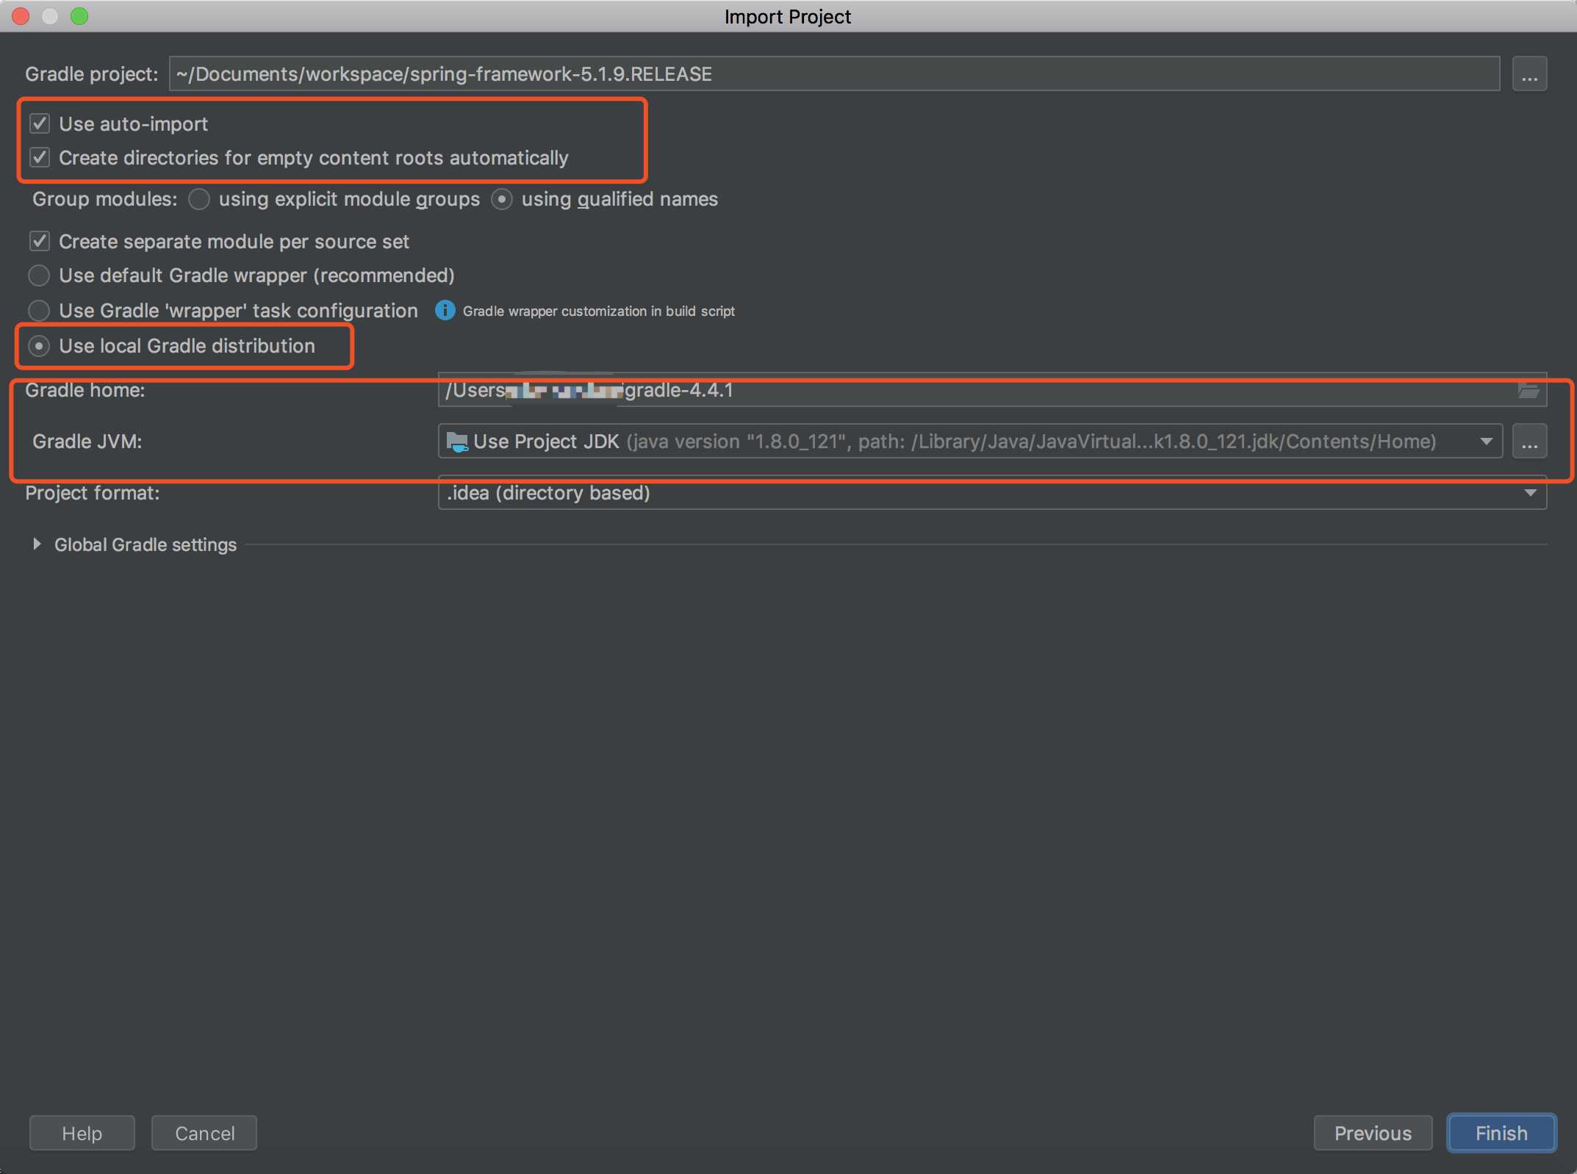Screen dimensions: 1577x1174
Task: Click the folder icon in Gradle home field
Action: [x=1528, y=390]
